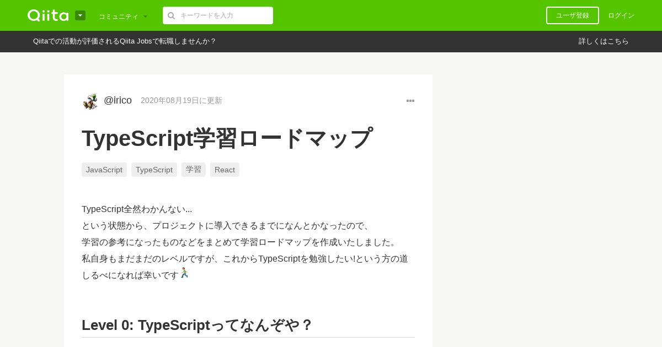662x347 pixels.
Task: Open the author avatar of irico
Action: [x=90, y=101]
